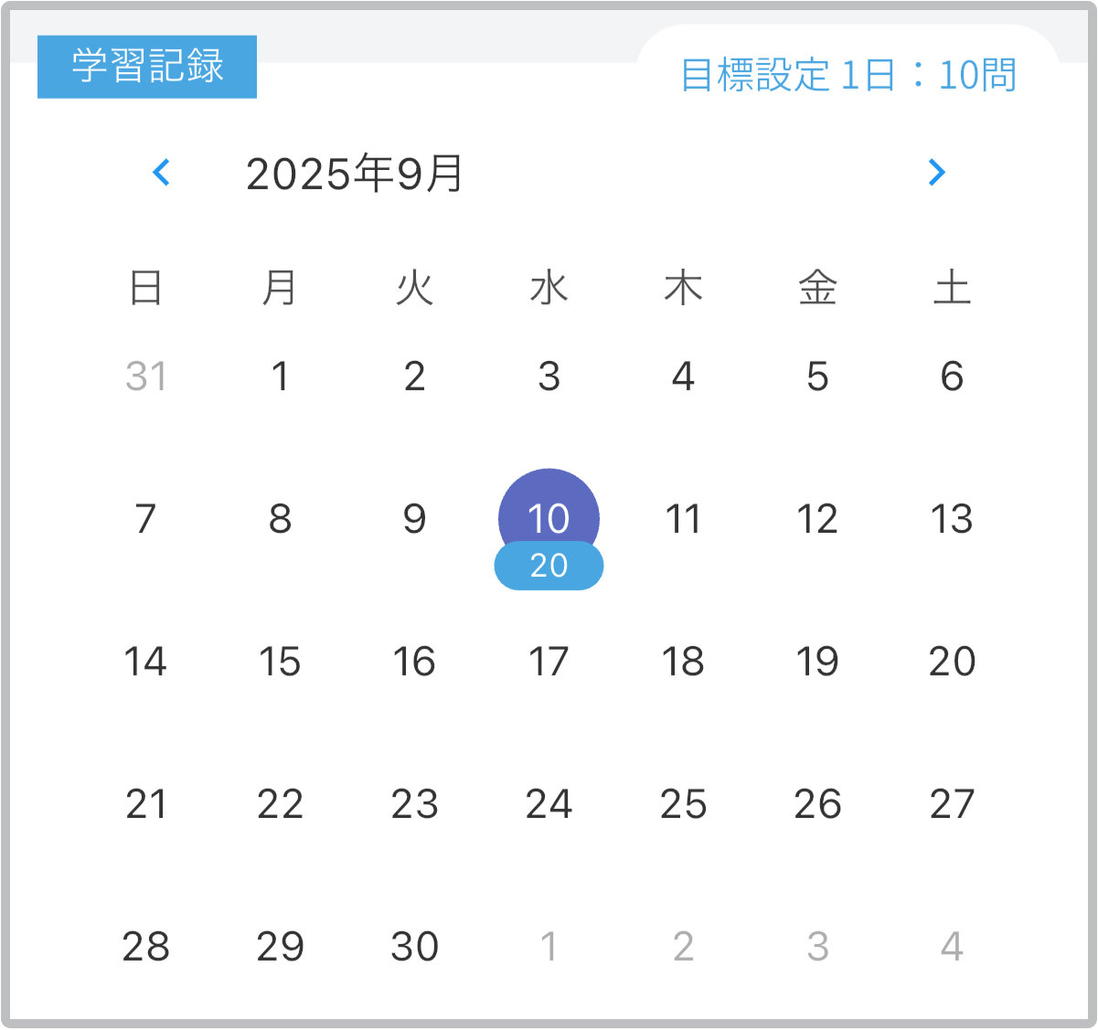
Task: Choose grayed-out 4 from next month
Action: click(952, 947)
